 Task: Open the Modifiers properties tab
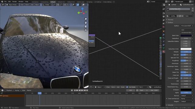(x=164, y=35)
